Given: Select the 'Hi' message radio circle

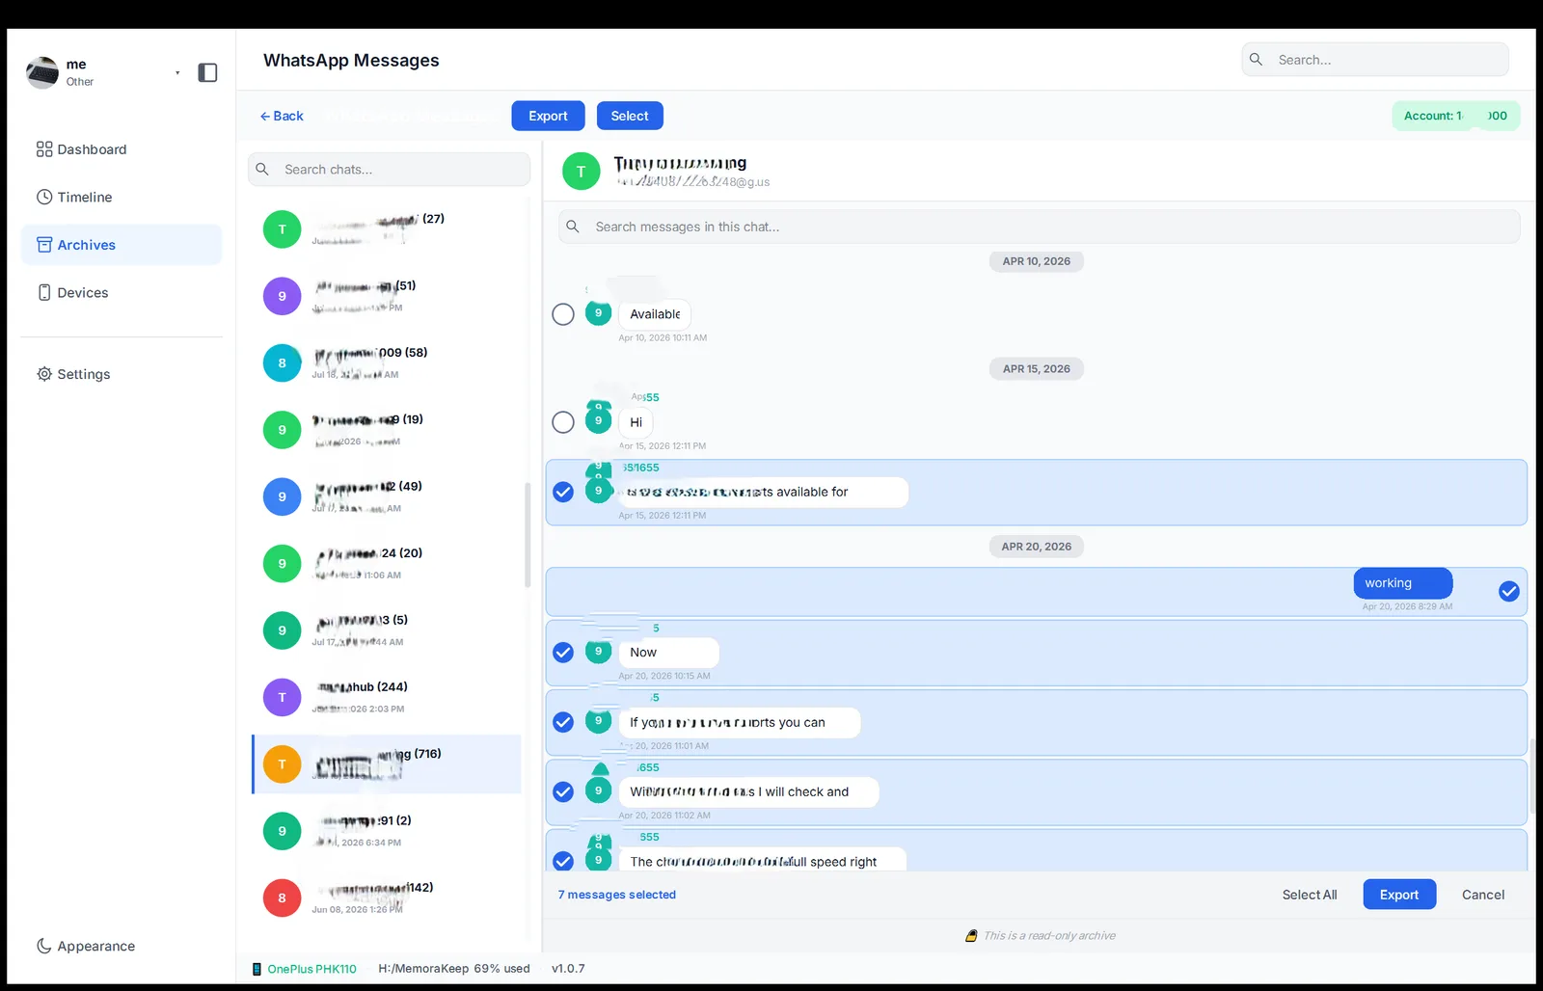Looking at the screenshot, I should tap(563, 422).
